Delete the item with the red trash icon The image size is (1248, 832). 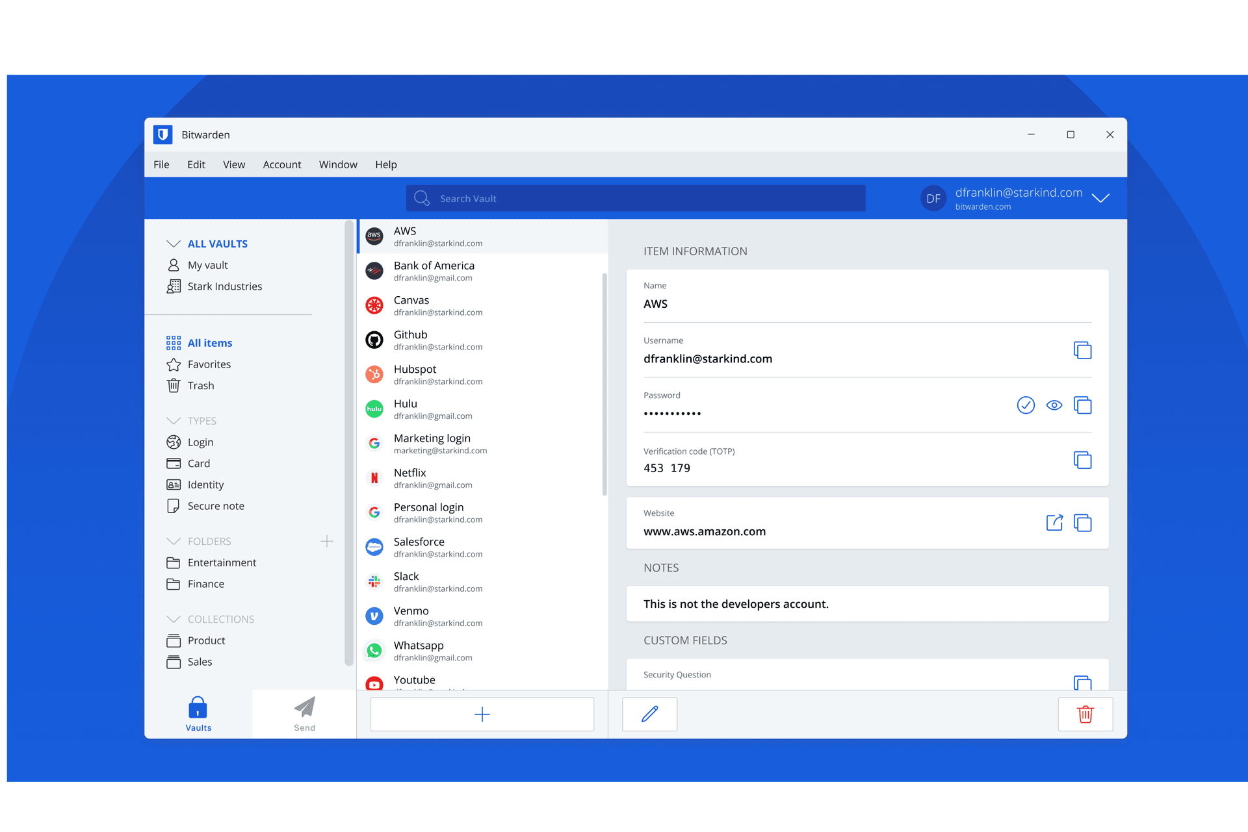[1085, 714]
